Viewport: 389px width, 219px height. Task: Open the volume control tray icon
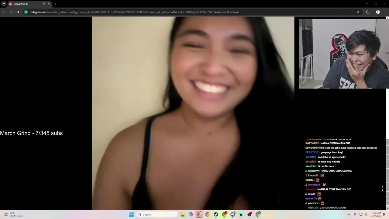366,214
